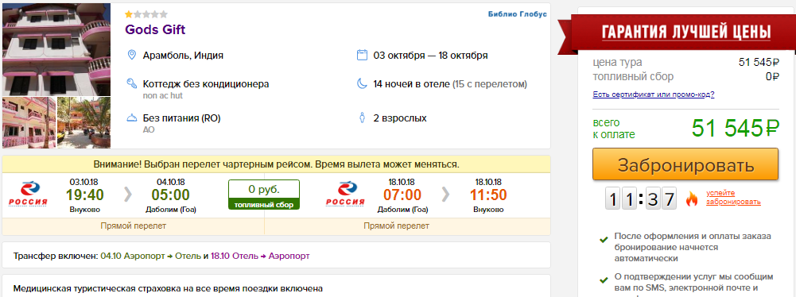Click the Библио Глобус operator link
This screenshot has height=297, width=796.
click(x=518, y=14)
